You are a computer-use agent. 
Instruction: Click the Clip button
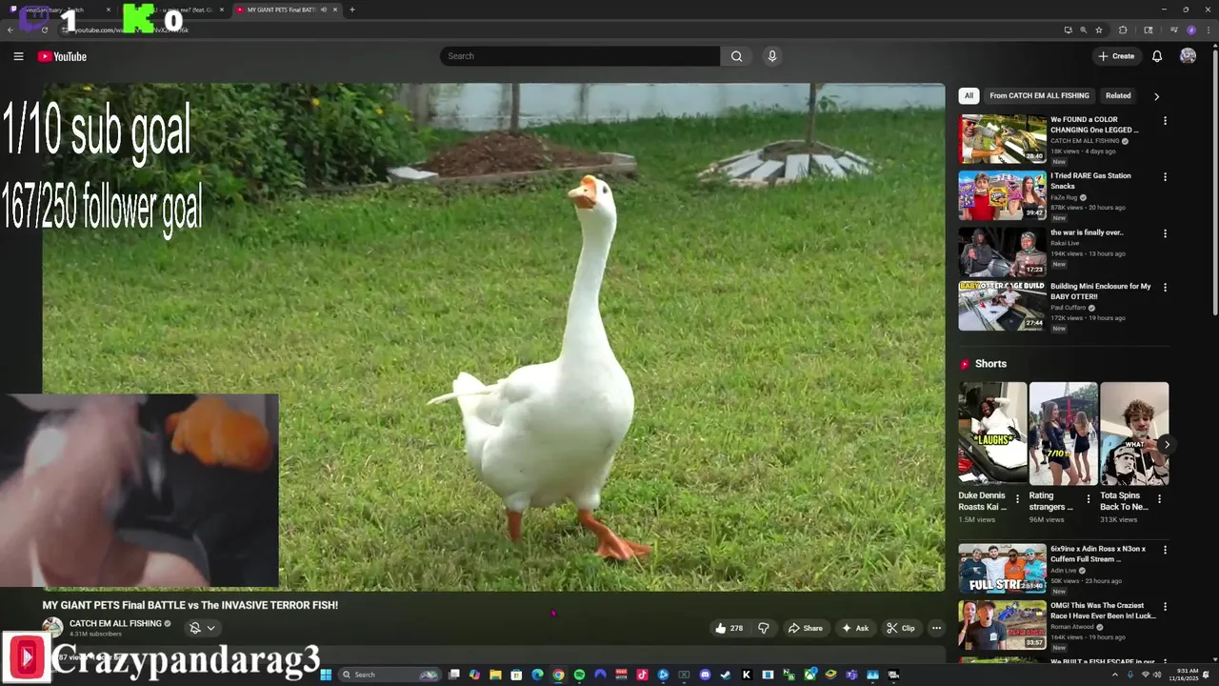point(901,628)
